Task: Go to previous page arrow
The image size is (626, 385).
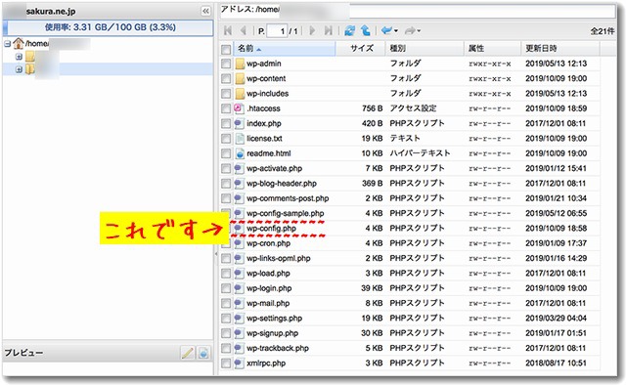Action: [243, 30]
